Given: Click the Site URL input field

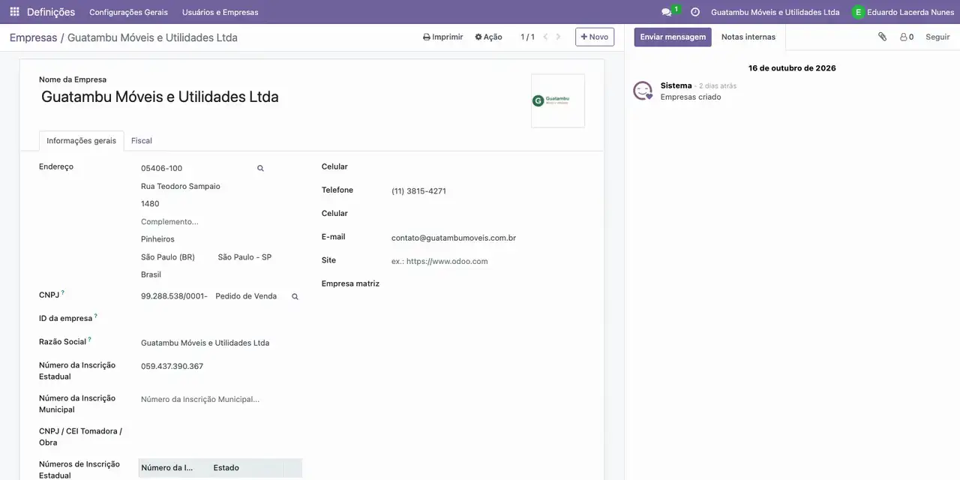Looking at the screenshot, I should (x=487, y=262).
